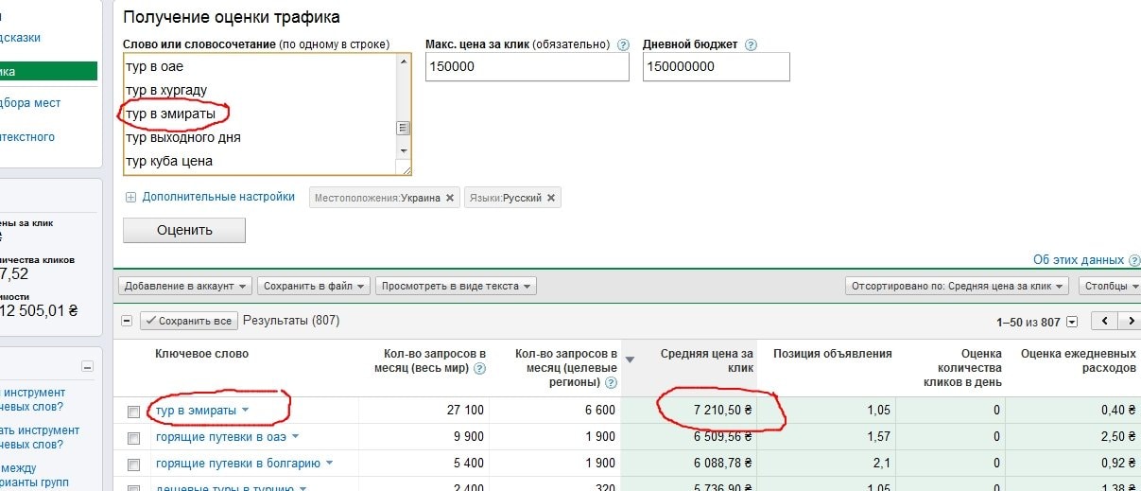Check the box for тур в эмираты

[133, 412]
